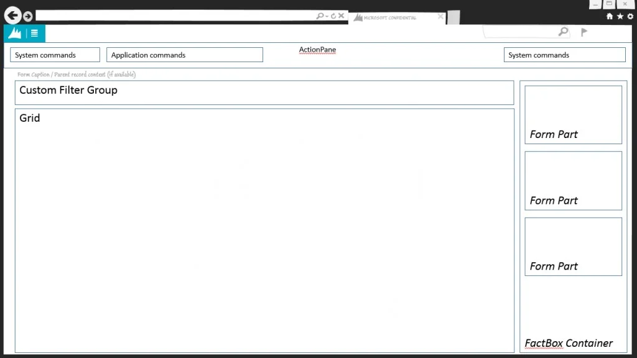Screen dimensions: 637x358
Task: Select the third Form Part box
Action: click(573, 247)
